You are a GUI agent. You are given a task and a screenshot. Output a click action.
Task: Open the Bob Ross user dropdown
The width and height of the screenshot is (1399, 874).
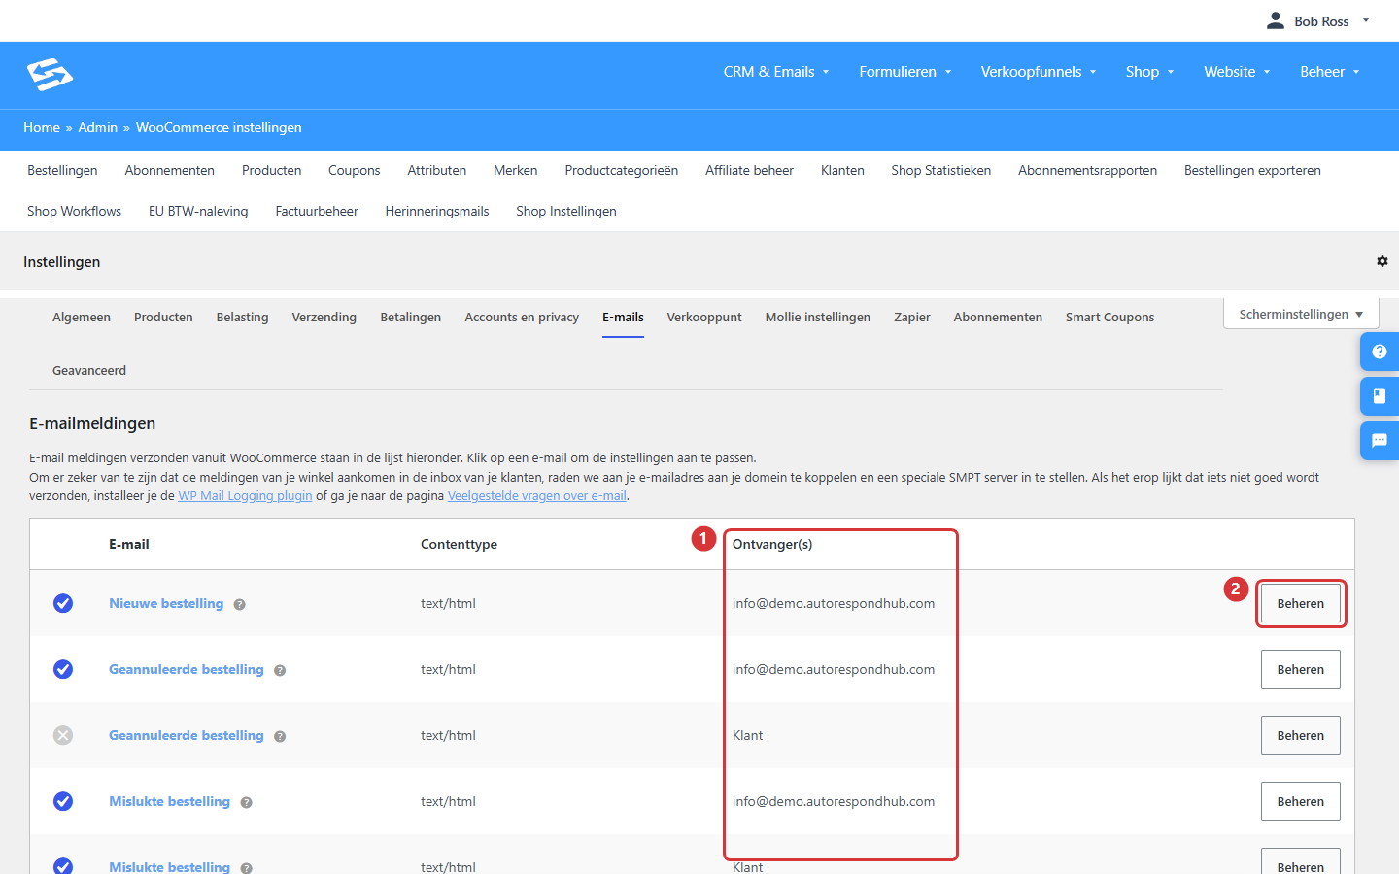click(1318, 21)
